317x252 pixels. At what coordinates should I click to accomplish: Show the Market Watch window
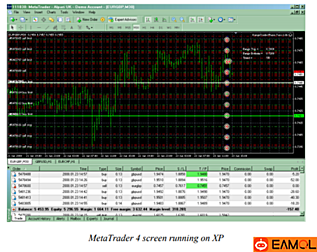click(x=35, y=20)
